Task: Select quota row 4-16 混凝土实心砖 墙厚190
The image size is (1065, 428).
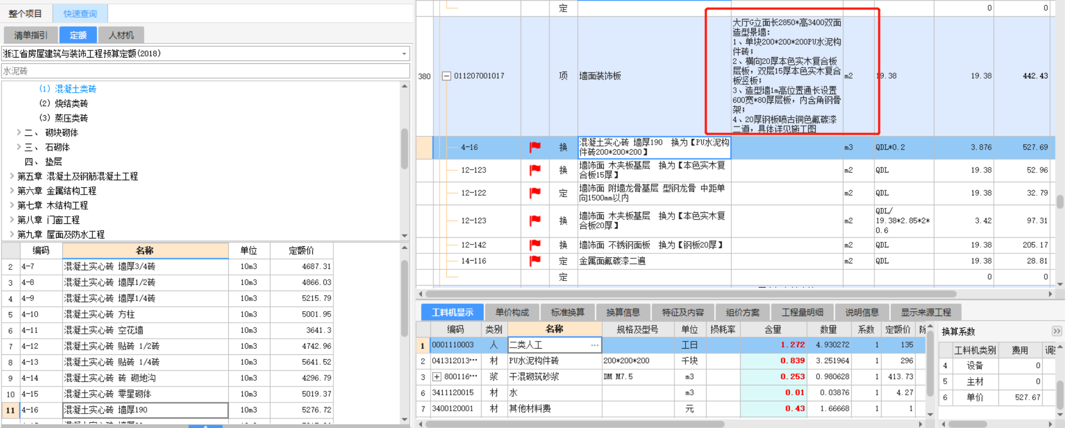Action: click(x=168, y=410)
